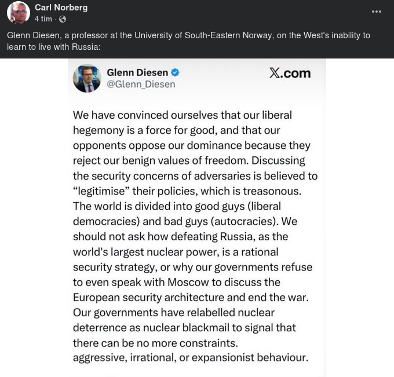The width and height of the screenshot is (394, 377).
Task: Click the caption text "University of South-Eastern Norway"
Action: point(202,35)
